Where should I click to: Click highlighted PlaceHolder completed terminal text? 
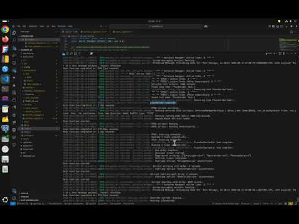tap(163, 103)
